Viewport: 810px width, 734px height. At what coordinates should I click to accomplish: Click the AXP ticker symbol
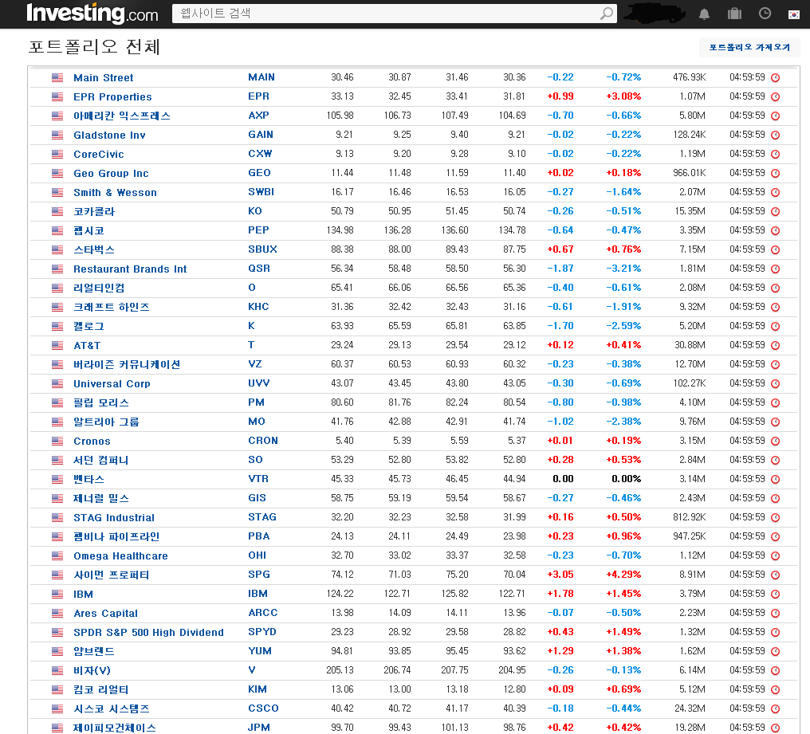(258, 116)
